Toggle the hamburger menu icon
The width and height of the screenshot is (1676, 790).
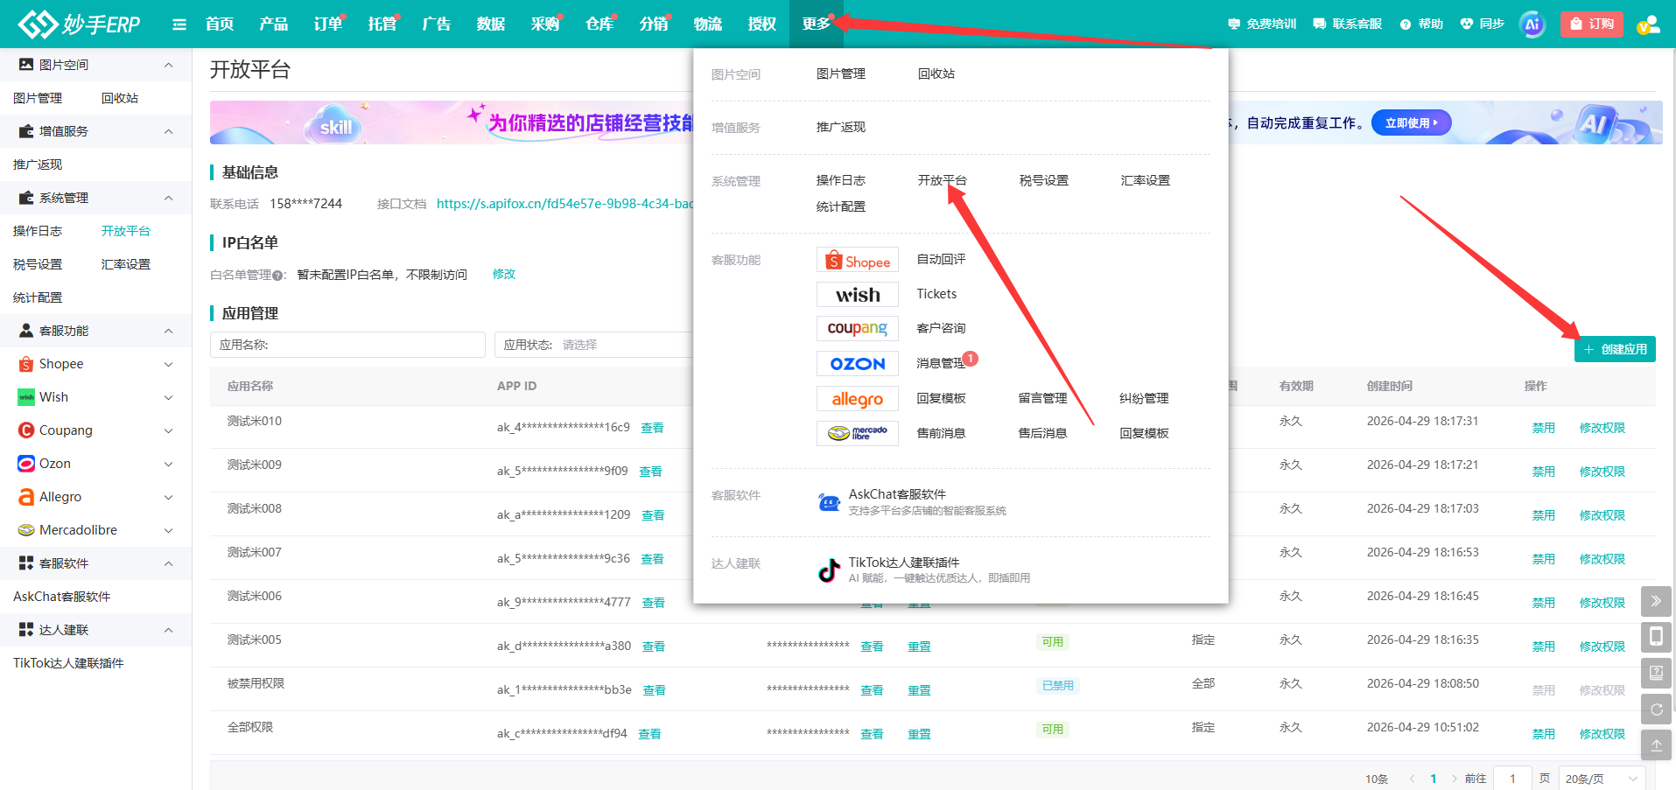click(x=179, y=24)
